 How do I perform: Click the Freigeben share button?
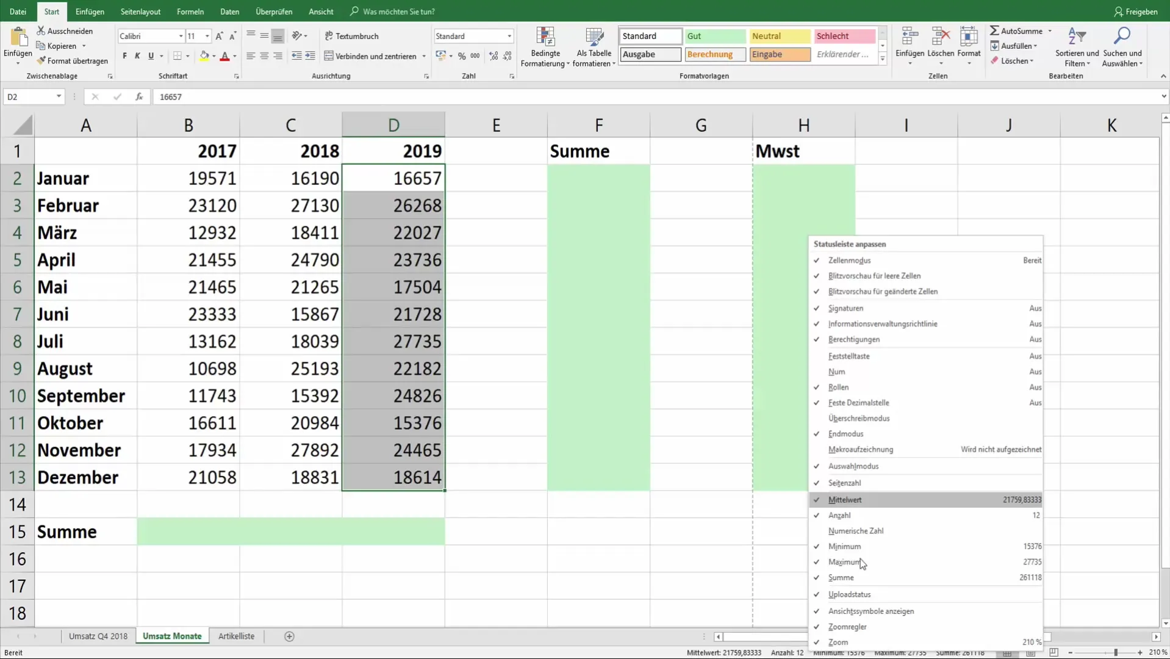tap(1135, 12)
